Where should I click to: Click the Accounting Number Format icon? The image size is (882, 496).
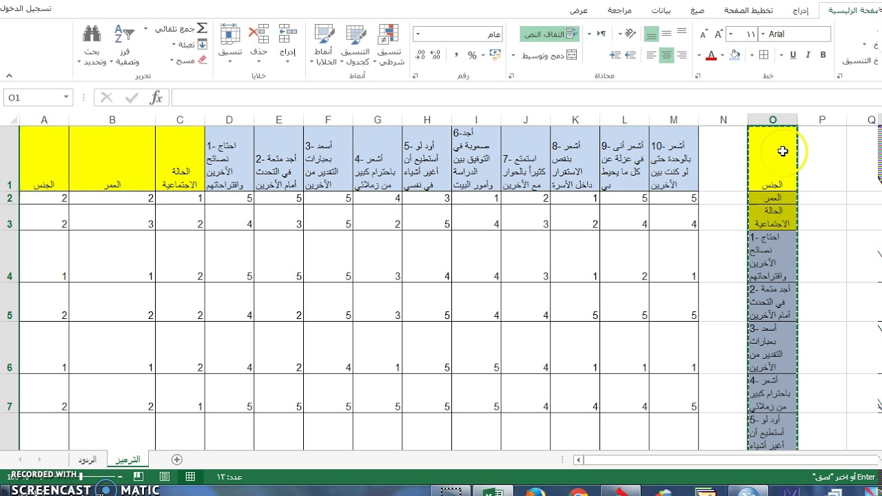[495, 55]
